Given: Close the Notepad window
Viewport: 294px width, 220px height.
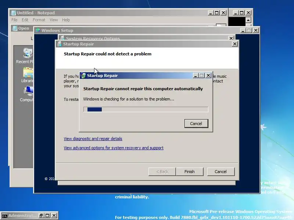Looking at the screenshot, I should pos(223,13).
